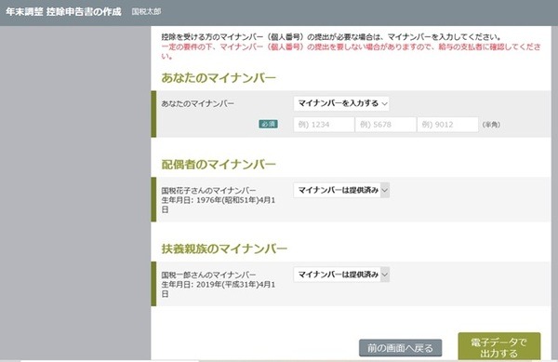
Task: Click the 国税花子さんのマイナンバー label
Action: (x=208, y=190)
